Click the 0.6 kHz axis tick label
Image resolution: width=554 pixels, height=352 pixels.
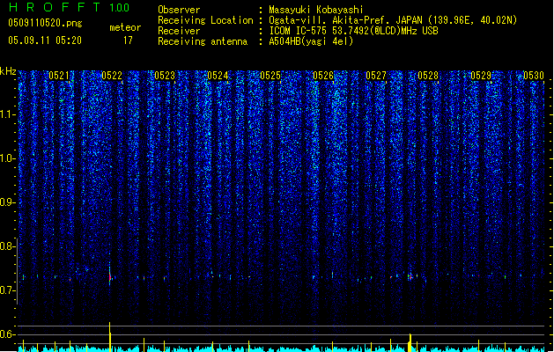pos(7,334)
